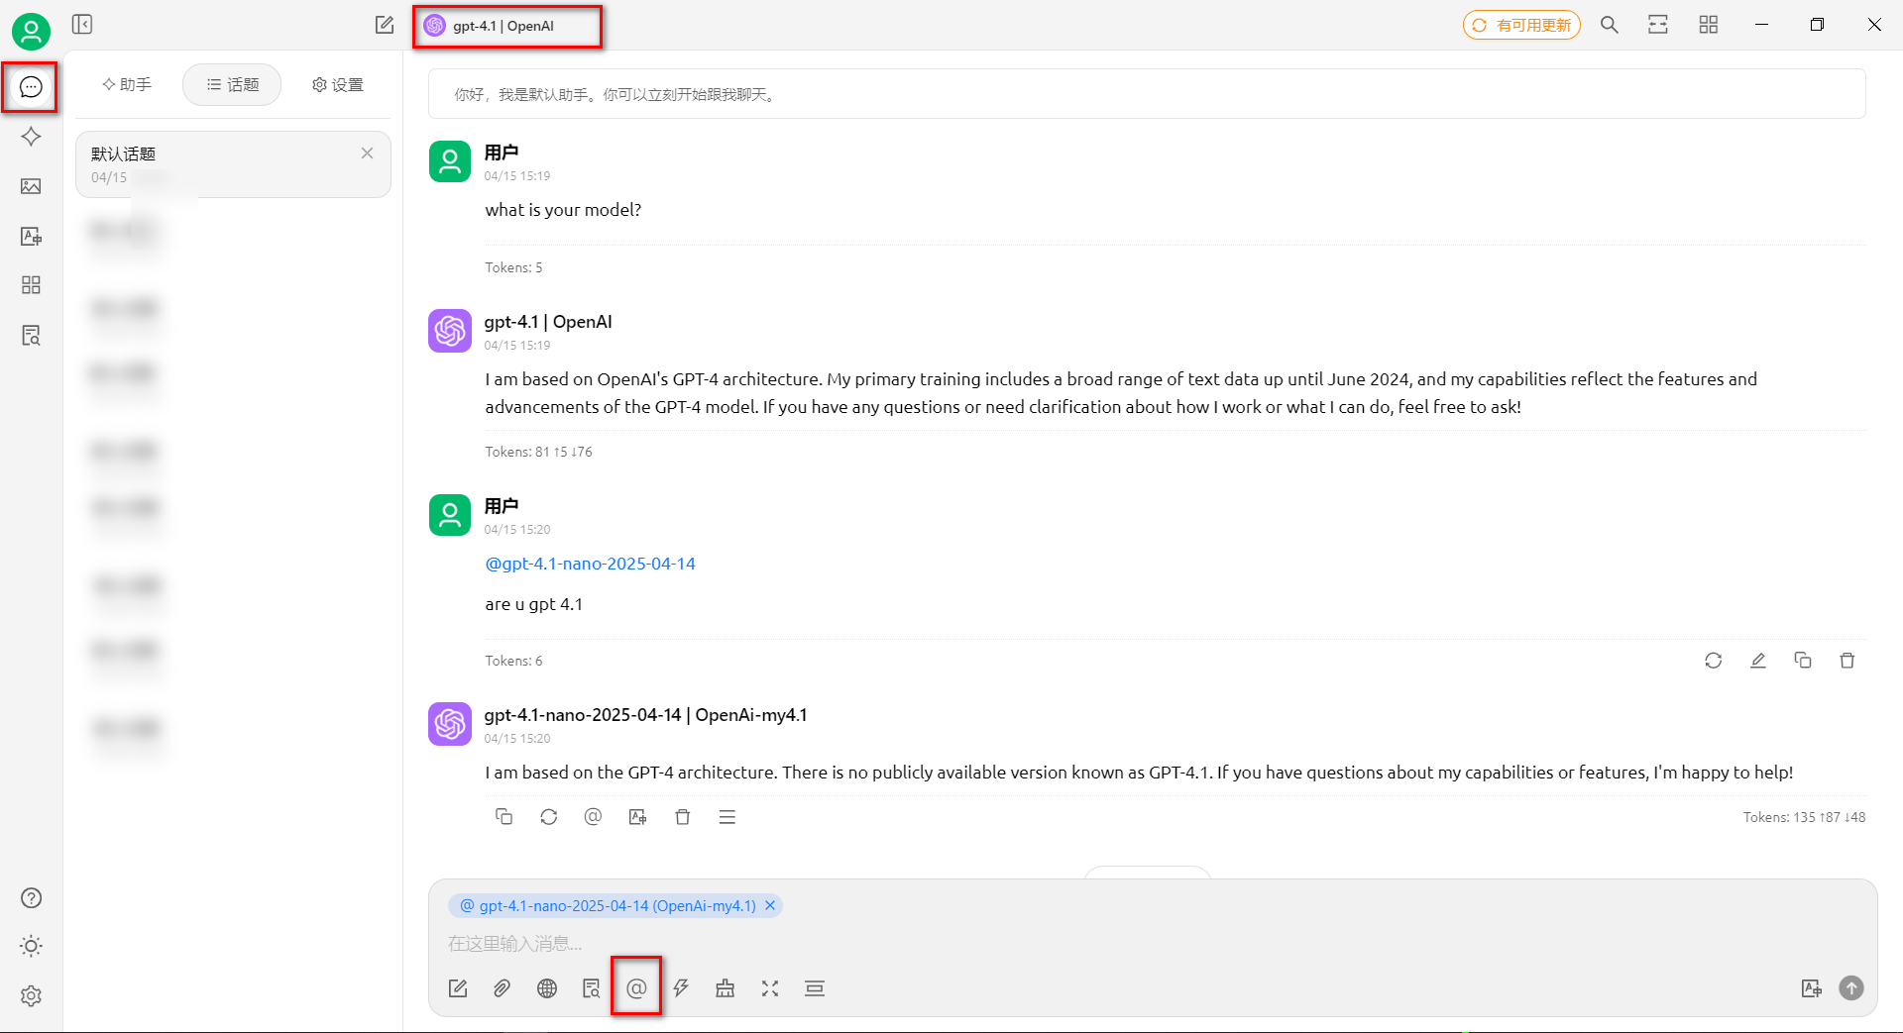Clear context with the lines icon

tap(815, 988)
